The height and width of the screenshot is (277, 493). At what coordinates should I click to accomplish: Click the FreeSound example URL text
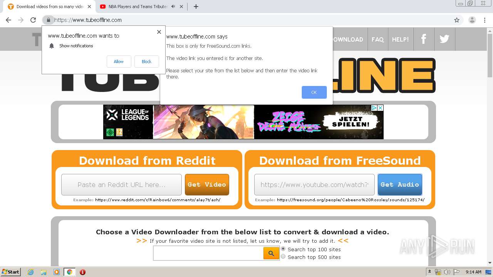click(x=350, y=200)
